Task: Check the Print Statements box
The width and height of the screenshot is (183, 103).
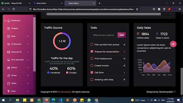Action: 92,58
